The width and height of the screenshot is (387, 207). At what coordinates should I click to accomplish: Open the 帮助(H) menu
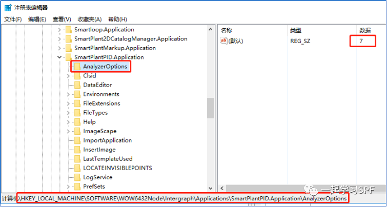pos(117,19)
